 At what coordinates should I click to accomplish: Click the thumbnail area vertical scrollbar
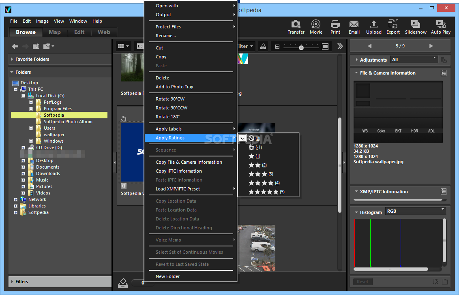pyautogui.click(x=339, y=165)
